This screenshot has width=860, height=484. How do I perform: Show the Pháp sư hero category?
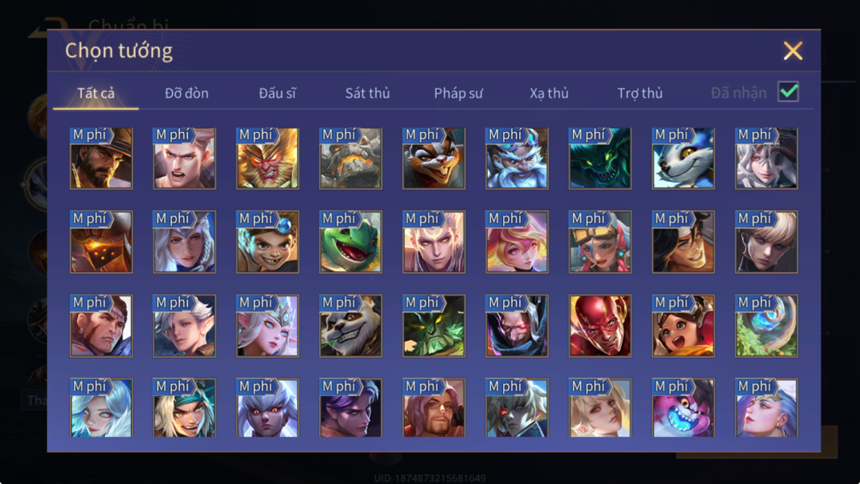coord(458,93)
